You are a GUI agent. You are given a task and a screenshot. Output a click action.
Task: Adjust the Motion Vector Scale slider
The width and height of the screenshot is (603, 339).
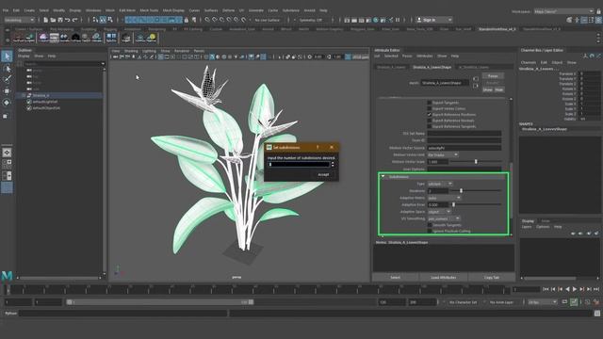(x=475, y=162)
